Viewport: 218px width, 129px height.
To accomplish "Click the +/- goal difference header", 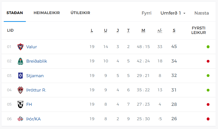I will tap(160, 30).
